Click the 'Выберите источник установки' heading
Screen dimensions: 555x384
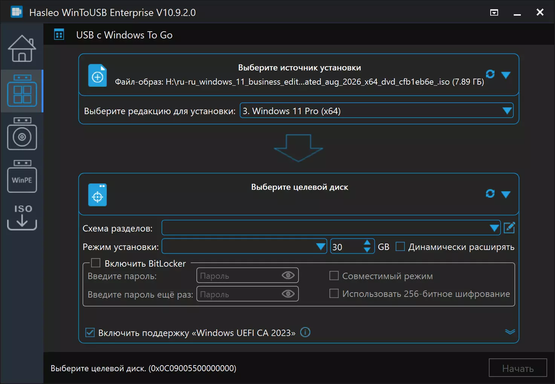pos(300,68)
